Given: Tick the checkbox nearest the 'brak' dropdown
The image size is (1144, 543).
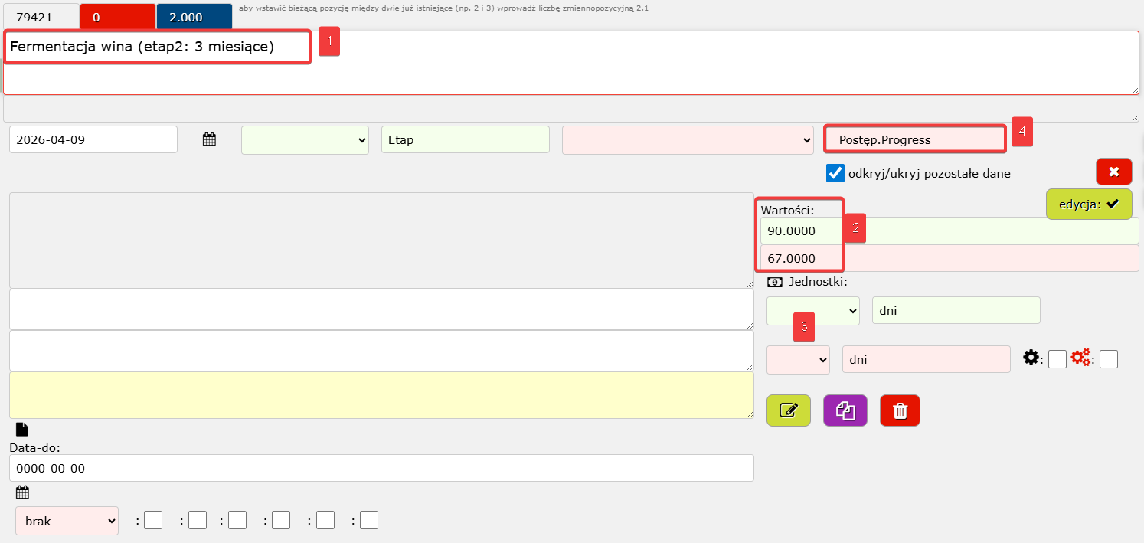Looking at the screenshot, I should point(153,521).
